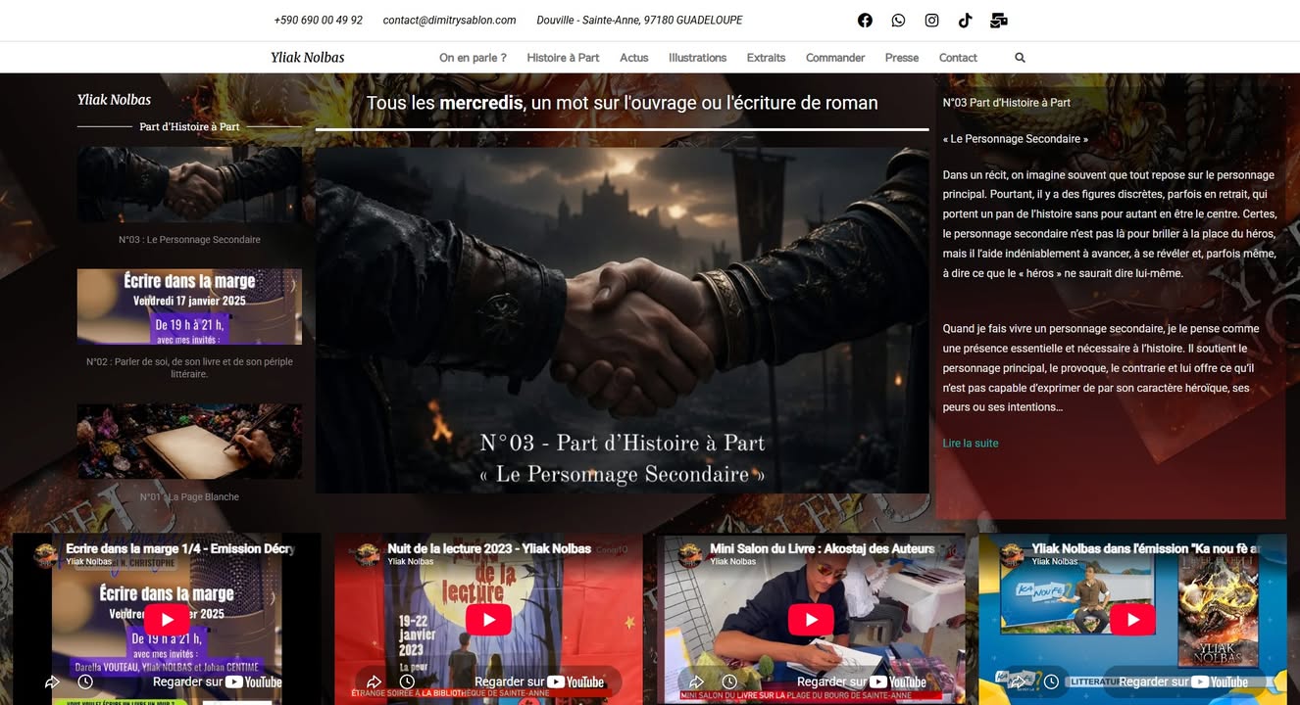Go to the Commander page

pyautogui.click(x=835, y=58)
